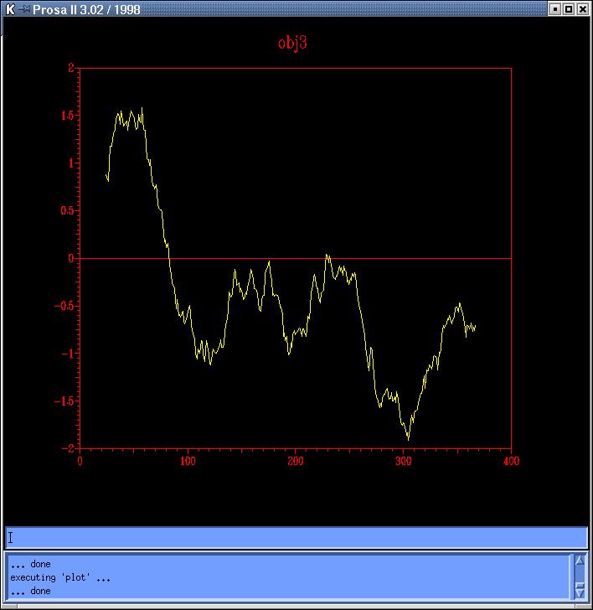Viewport: 593px width, 610px height.
Task: Click the x-axis label 400
Action: click(x=511, y=460)
